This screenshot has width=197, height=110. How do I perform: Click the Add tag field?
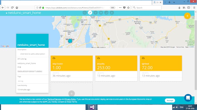pyautogui.click(x=20, y=81)
